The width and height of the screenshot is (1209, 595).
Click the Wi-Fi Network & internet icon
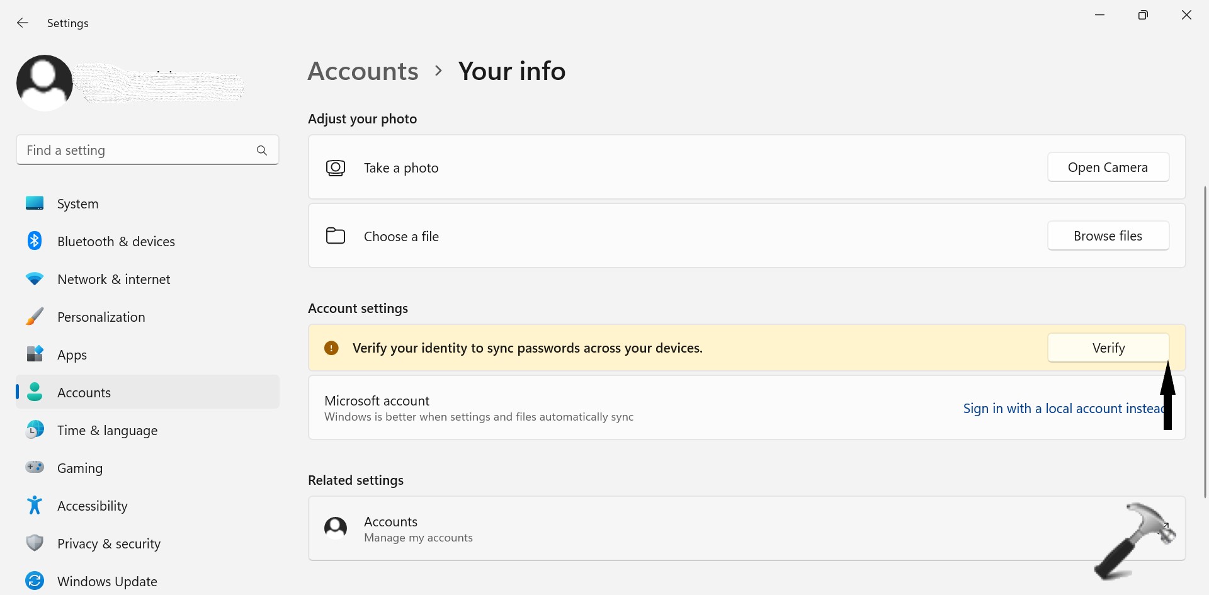coord(35,279)
